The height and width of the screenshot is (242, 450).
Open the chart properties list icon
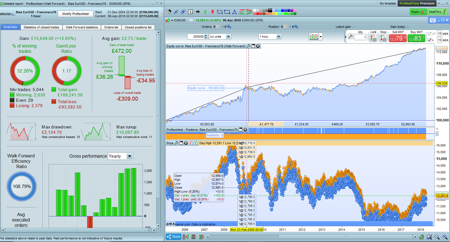tap(194, 237)
